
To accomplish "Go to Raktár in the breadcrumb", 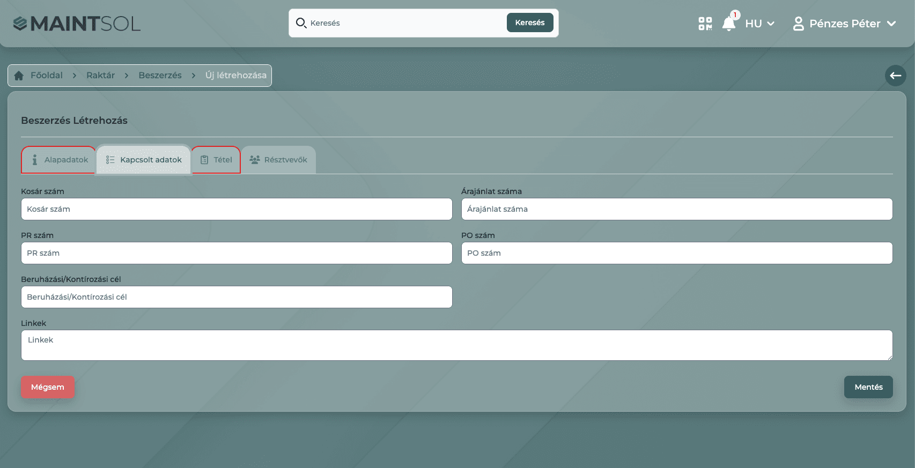I will pyautogui.click(x=100, y=76).
